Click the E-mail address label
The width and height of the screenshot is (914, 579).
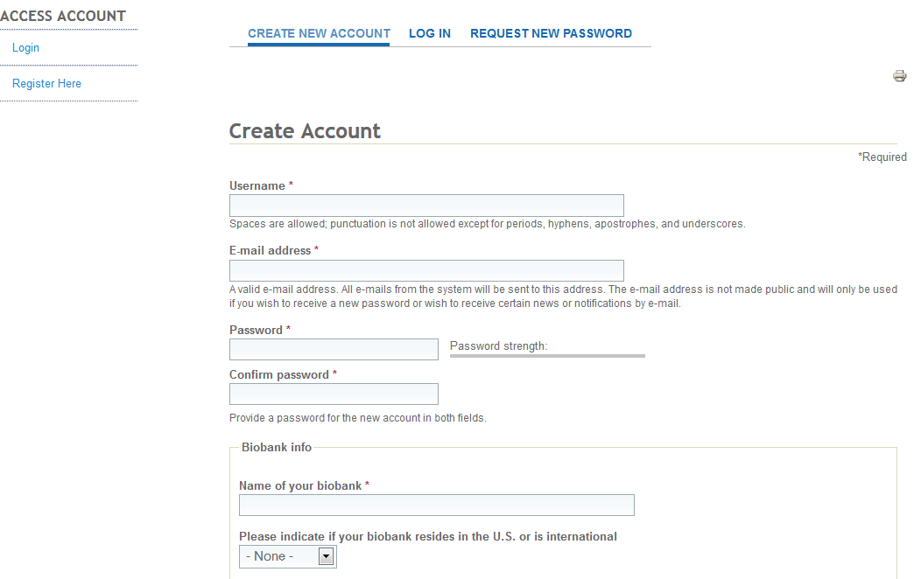click(270, 250)
